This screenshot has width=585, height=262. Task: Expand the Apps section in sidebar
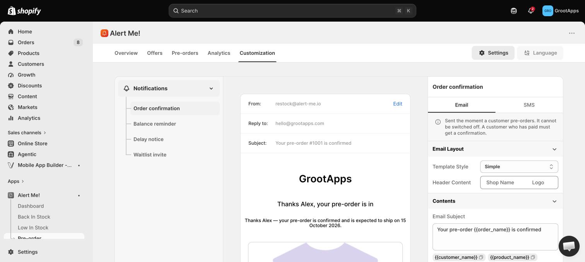coord(16,181)
